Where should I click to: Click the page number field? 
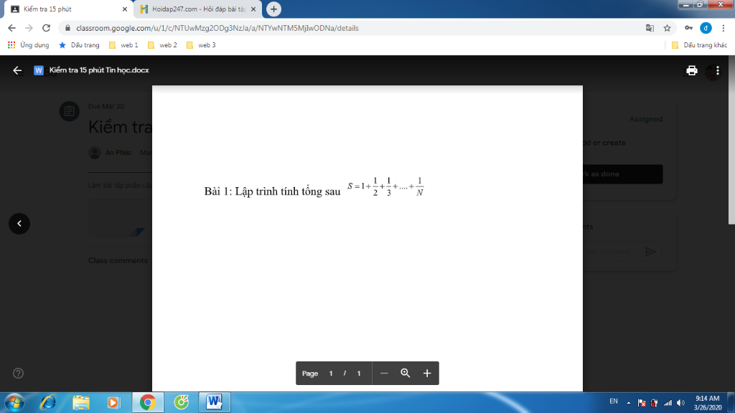[x=331, y=373]
